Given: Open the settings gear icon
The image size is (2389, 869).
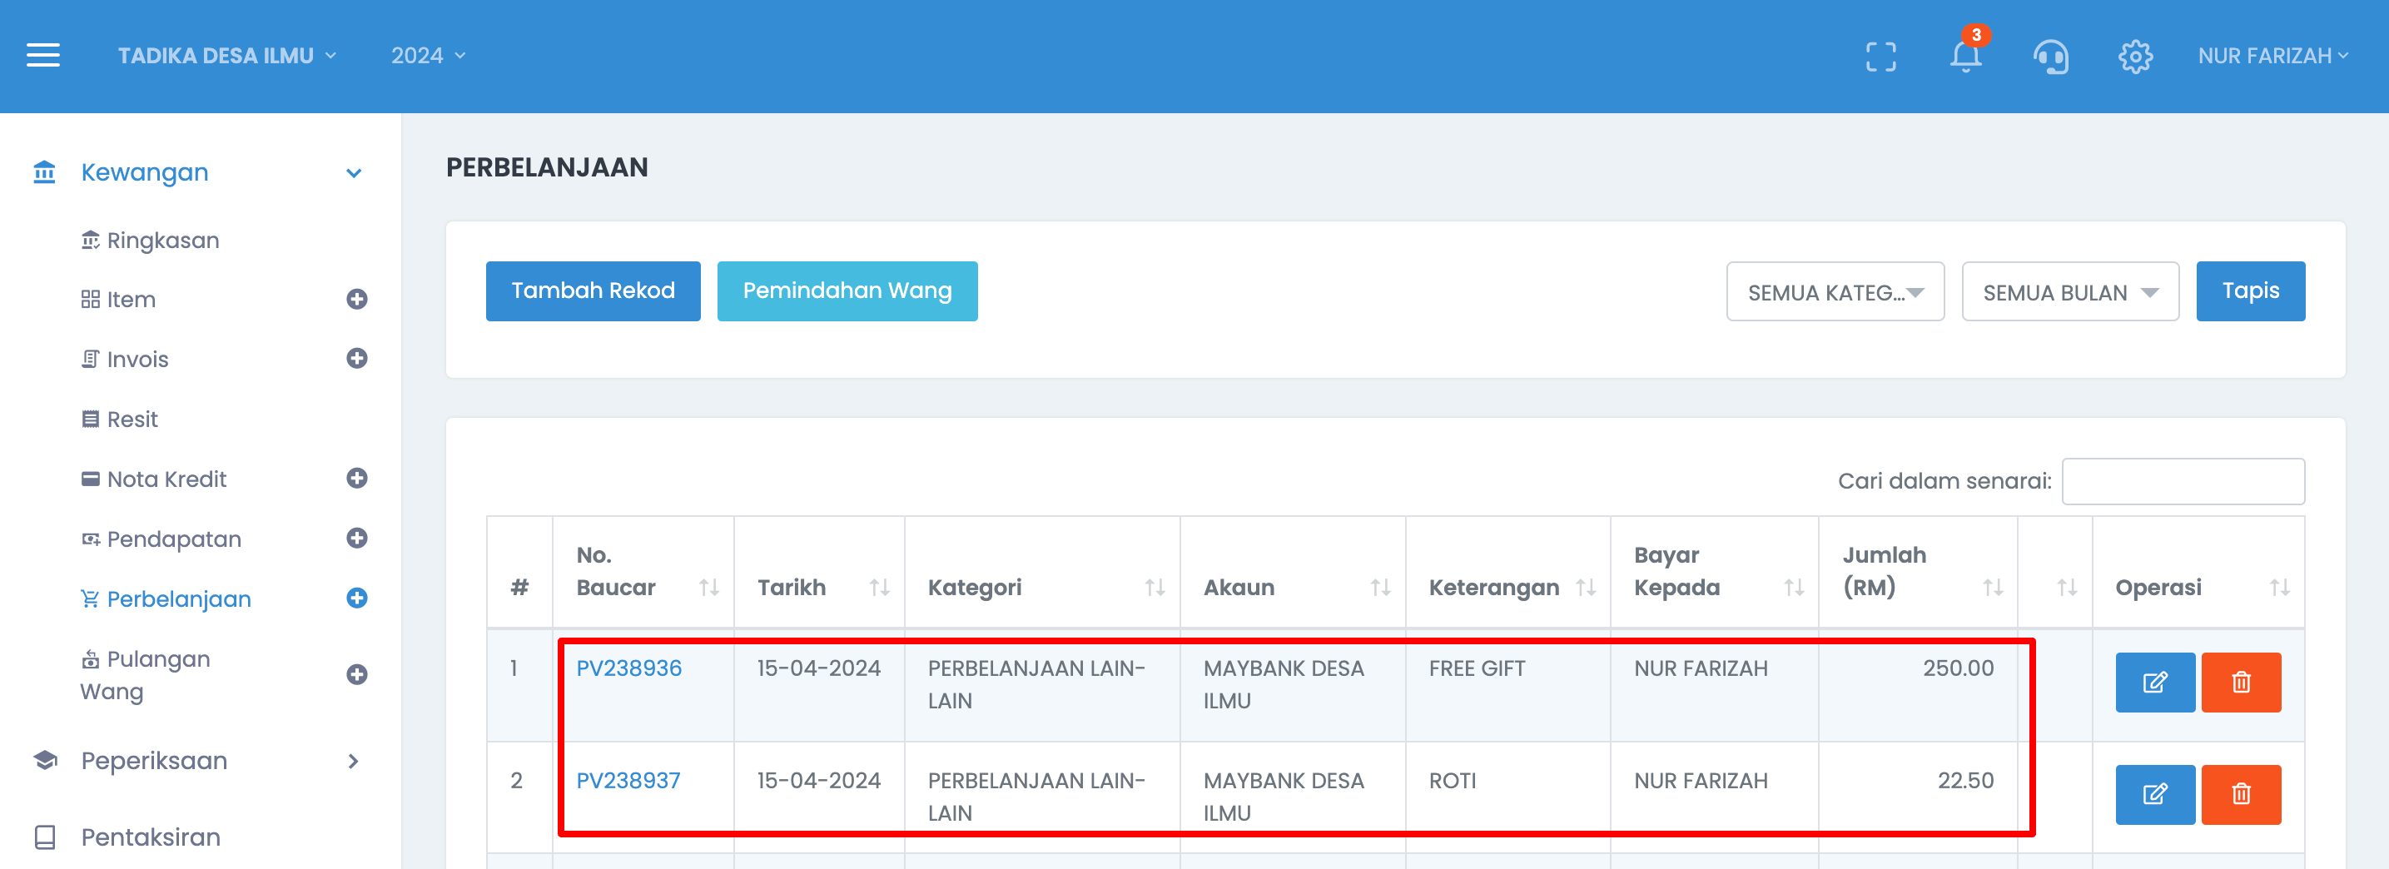Looking at the screenshot, I should click(2135, 57).
